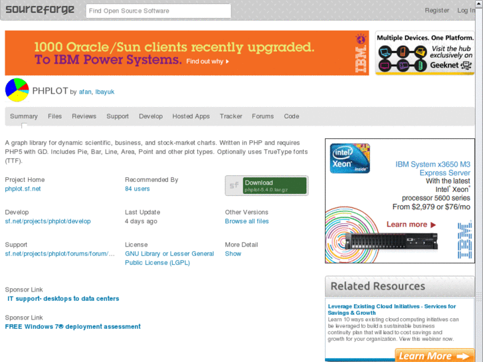Open IT support desktops to data centers link
Viewport: 483px width, 362px height.
coord(63,298)
